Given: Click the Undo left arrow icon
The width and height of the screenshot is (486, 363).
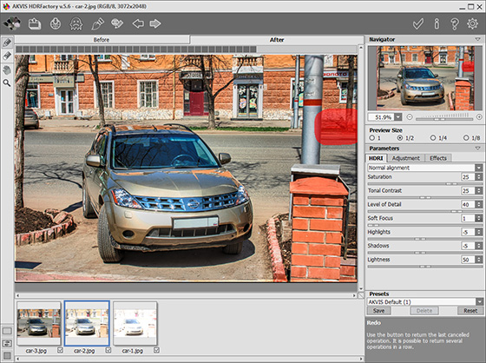Looking at the screenshot, I should coord(138,23).
